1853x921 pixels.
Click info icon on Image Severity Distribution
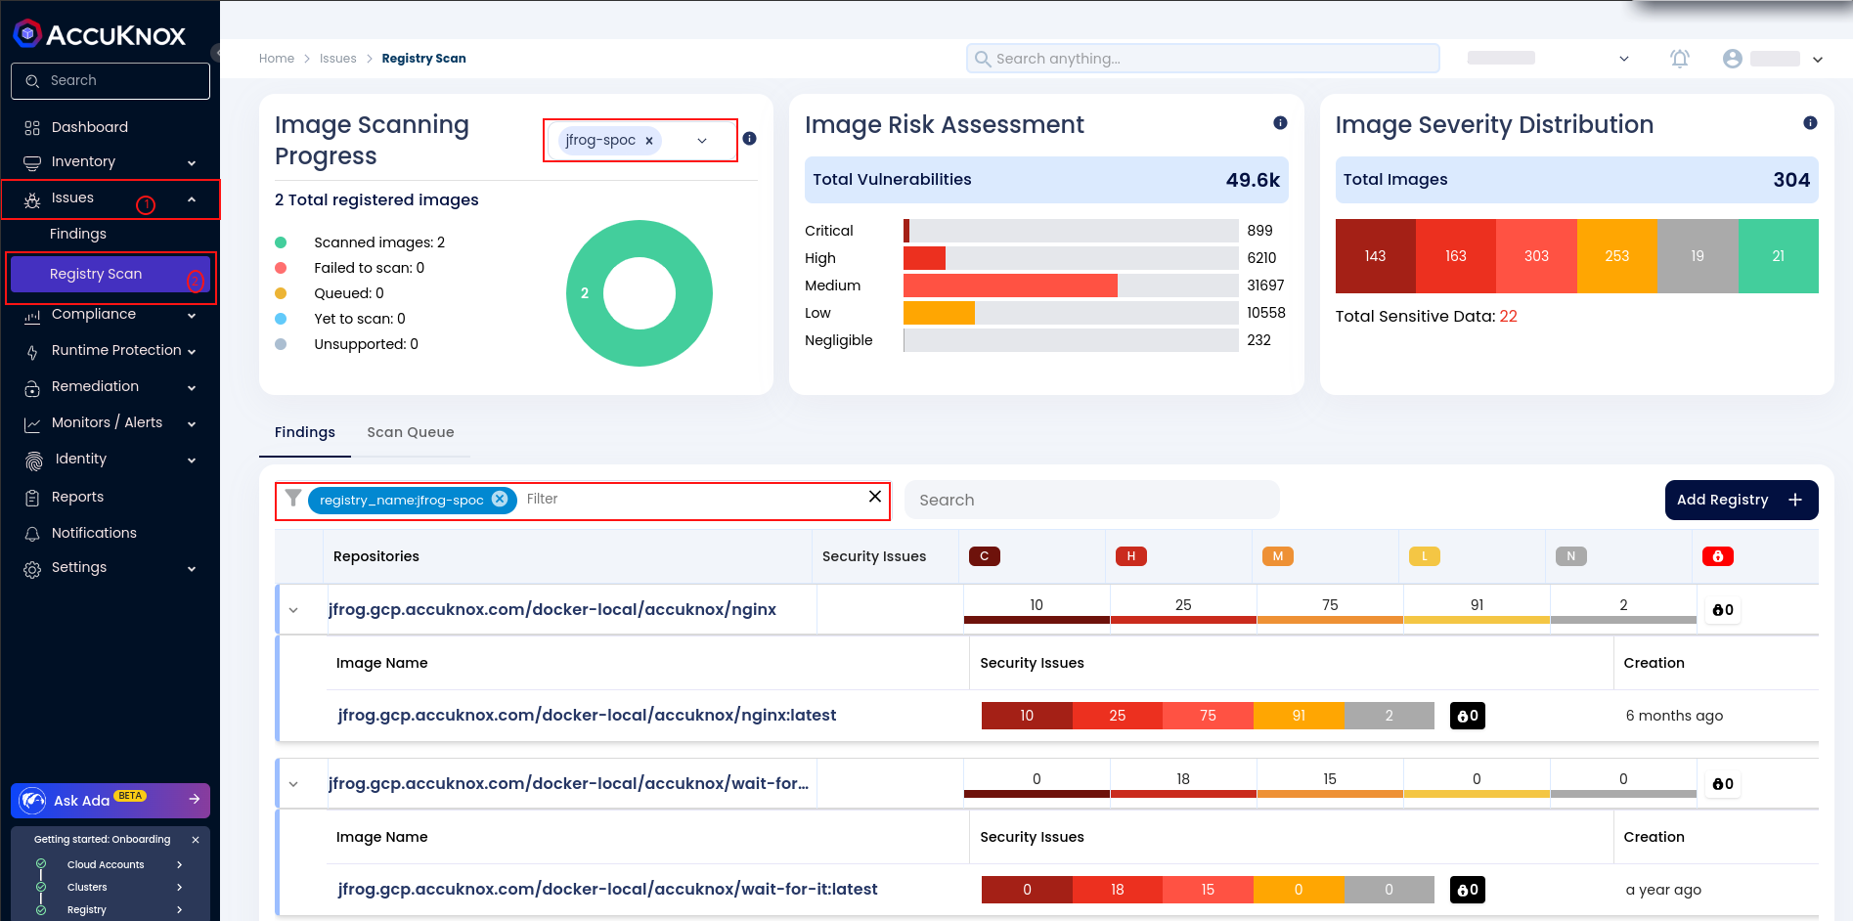coord(1810,123)
